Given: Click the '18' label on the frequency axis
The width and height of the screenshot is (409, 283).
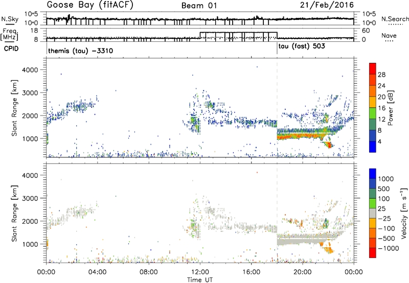Looking at the screenshot, I should click(x=34, y=31).
